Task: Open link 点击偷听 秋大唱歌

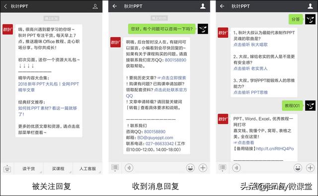Action: [250, 45]
